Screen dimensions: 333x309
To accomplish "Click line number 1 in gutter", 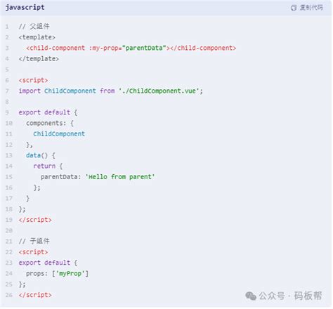I will (x=7, y=27).
